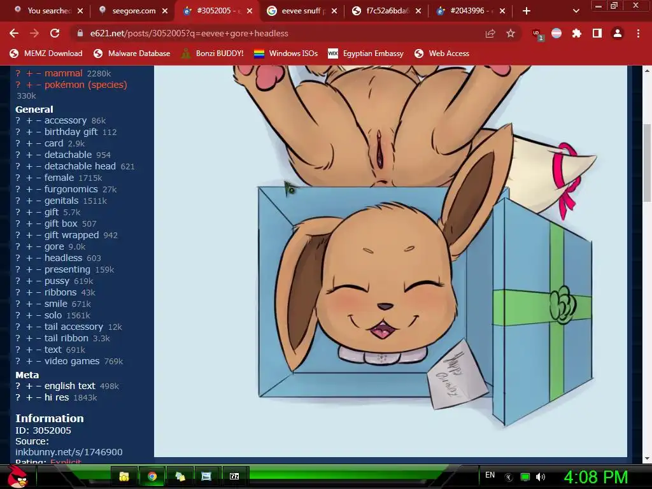
Task: Close the seegore.com tab
Action: [x=165, y=11]
